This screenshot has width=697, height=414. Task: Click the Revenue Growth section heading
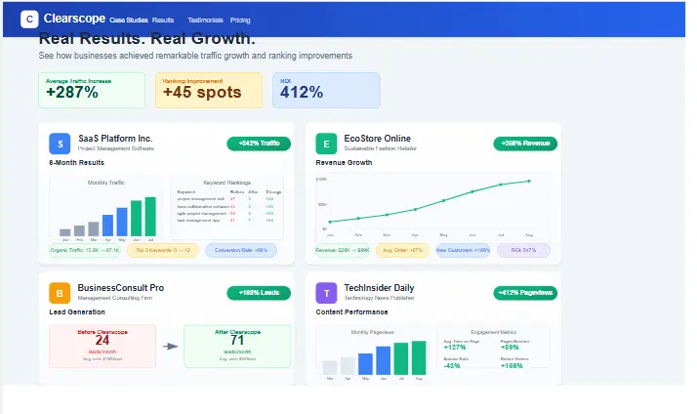[x=344, y=163]
